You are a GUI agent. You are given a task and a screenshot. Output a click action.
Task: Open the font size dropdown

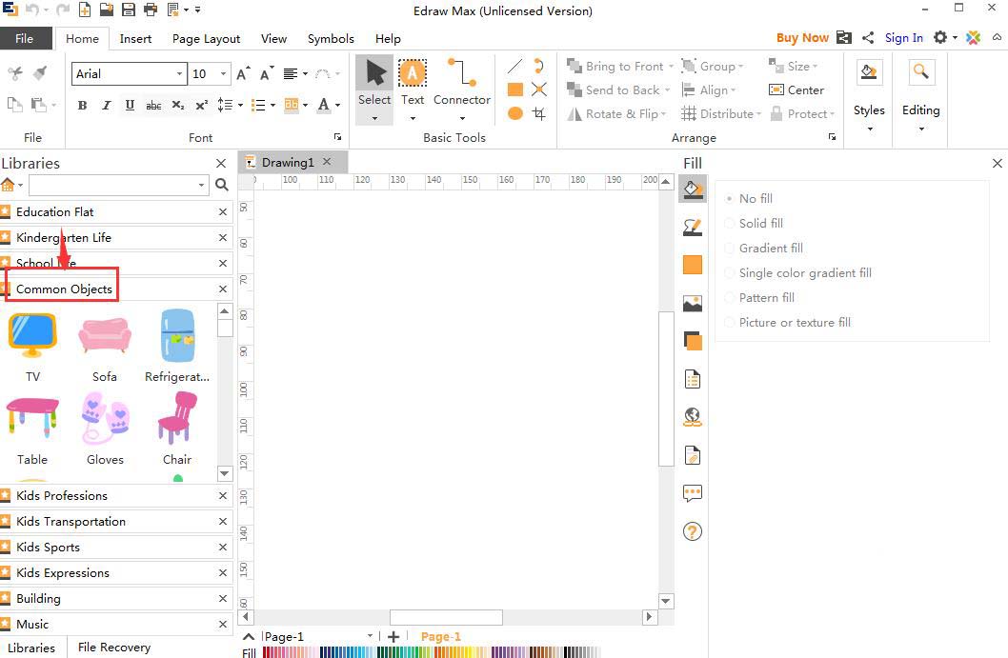(x=223, y=74)
